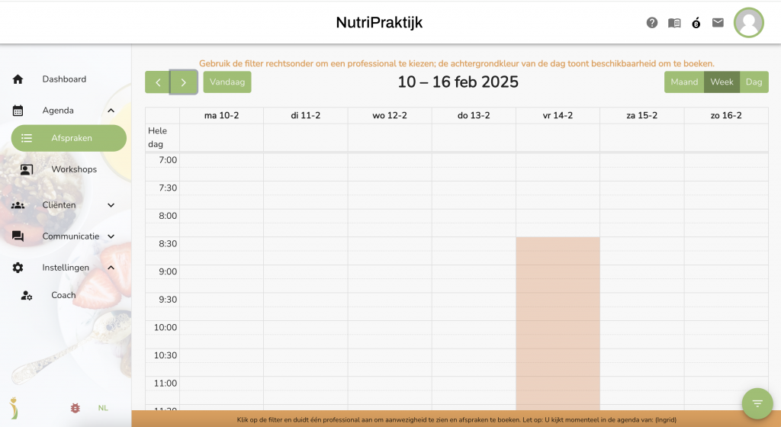Click the red bug report icon

tap(76, 408)
